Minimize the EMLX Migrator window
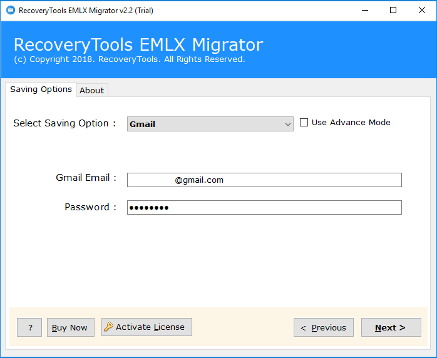 point(365,10)
